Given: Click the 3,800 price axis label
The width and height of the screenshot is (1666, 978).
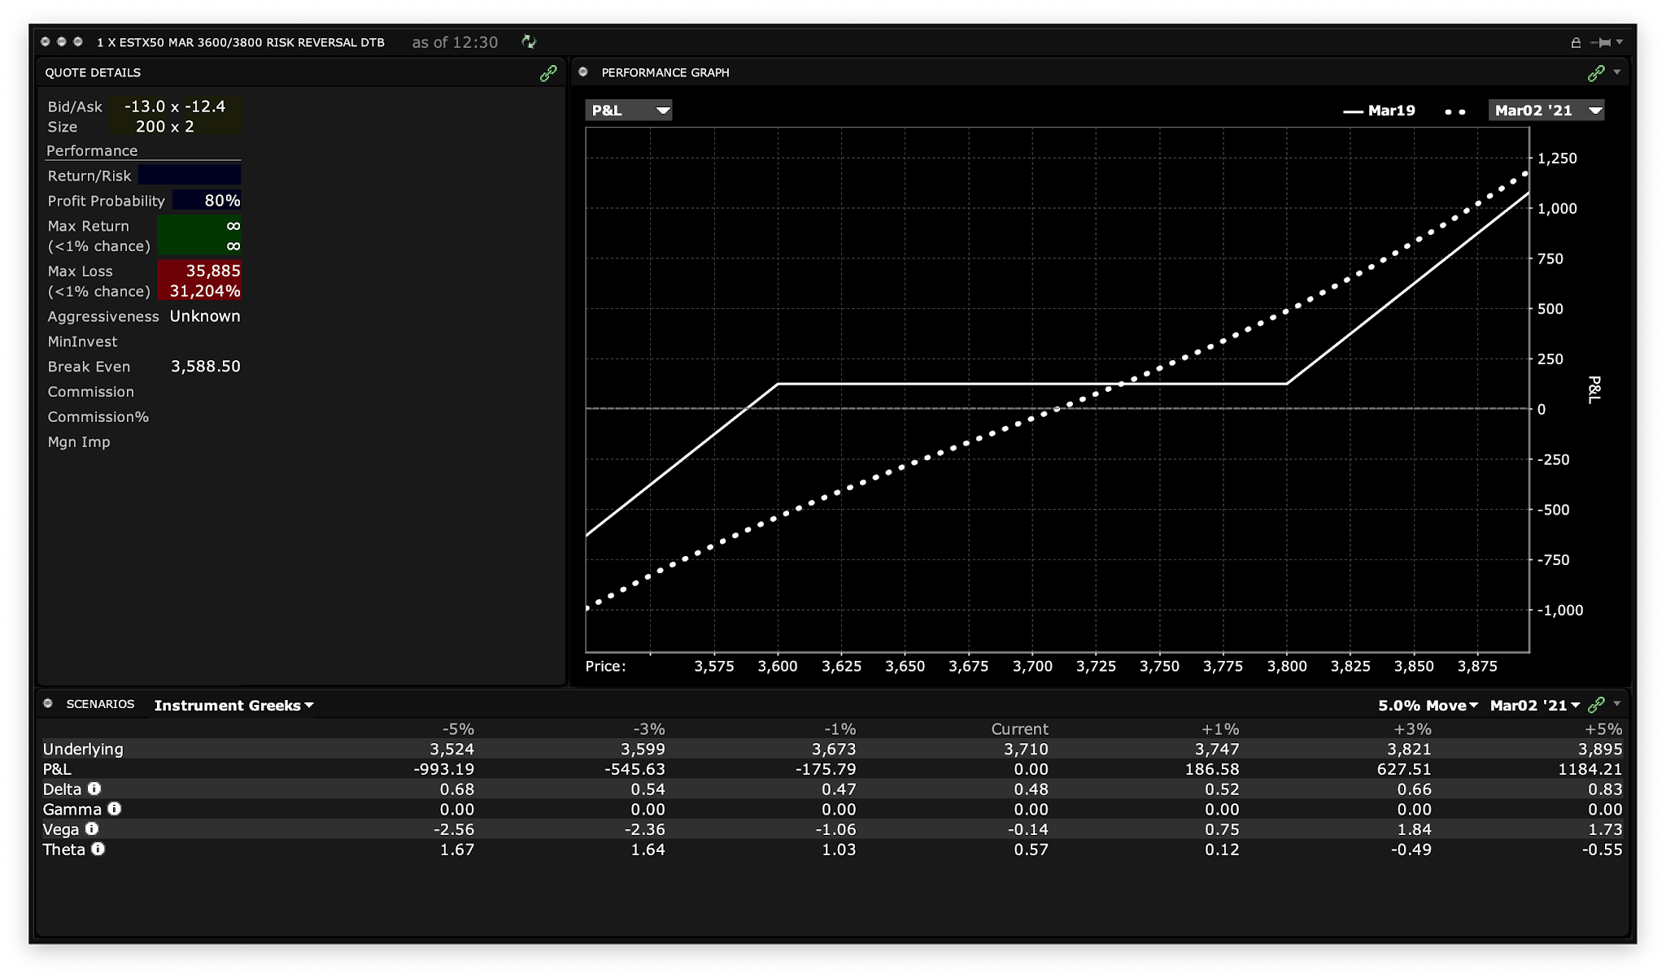Looking at the screenshot, I should pyautogui.click(x=1287, y=666).
